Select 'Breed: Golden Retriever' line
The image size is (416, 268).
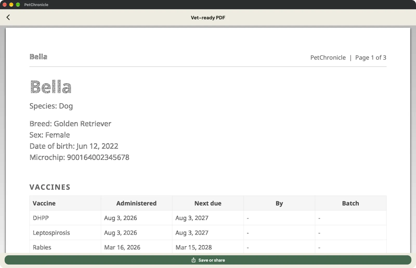[x=70, y=124]
